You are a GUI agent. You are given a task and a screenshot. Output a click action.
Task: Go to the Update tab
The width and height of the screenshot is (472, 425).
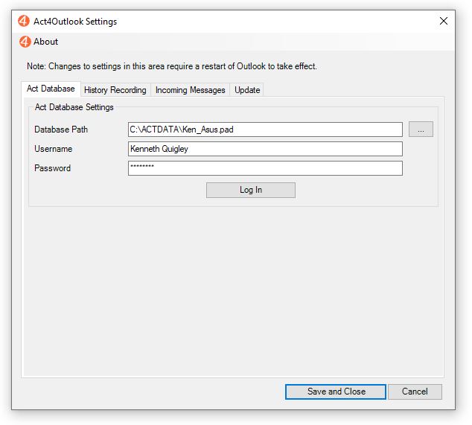click(x=247, y=90)
